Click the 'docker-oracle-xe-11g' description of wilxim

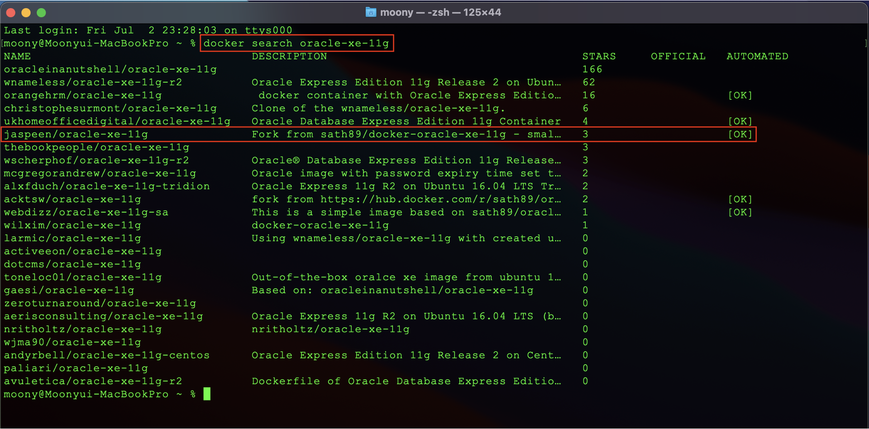[x=320, y=225]
